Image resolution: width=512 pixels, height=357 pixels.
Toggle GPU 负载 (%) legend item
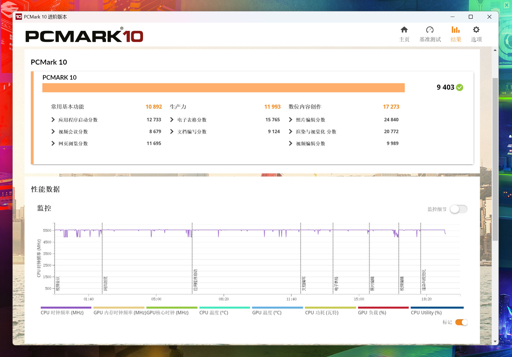372,313
